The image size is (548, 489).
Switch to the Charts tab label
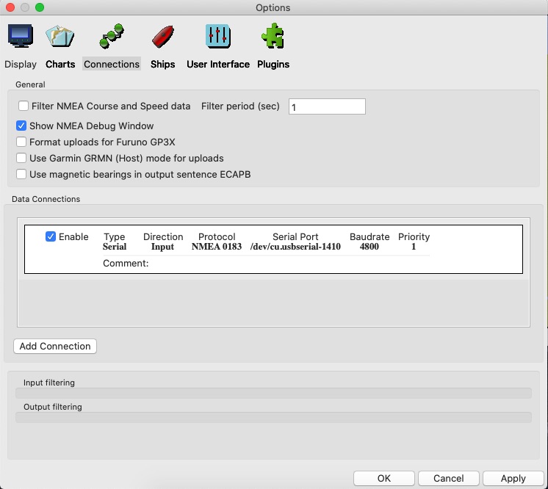60,65
